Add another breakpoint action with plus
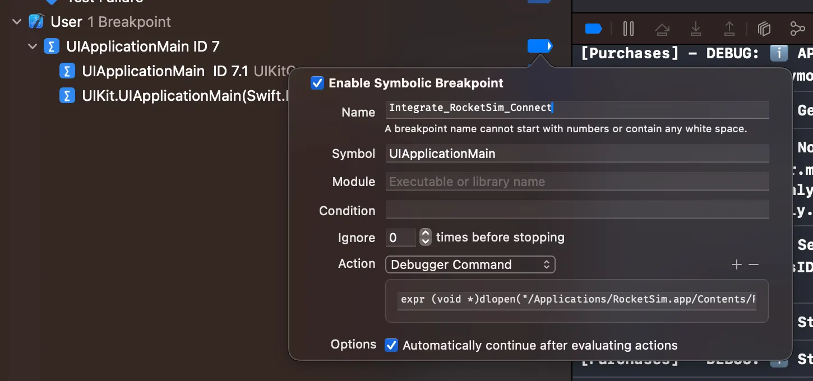This screenshot has width=813, height=381. coord(737,264)
